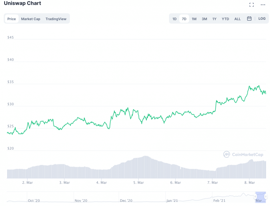Switch to the Price tab
Screen dimensions: 270x206
coord(12,19)
